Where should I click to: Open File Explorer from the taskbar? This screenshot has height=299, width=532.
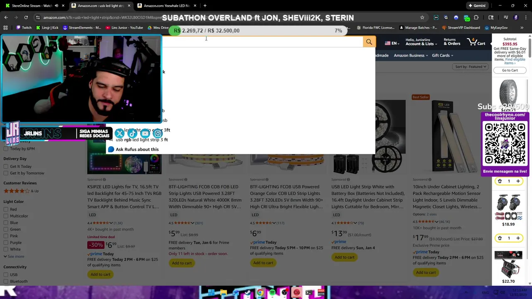pyautogui.click(x=223, y=293)
